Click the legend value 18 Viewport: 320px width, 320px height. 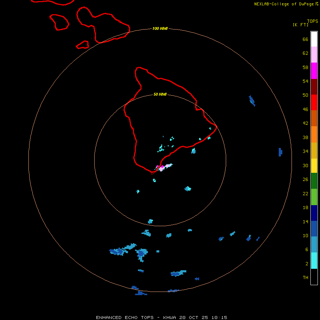click(305, 208)
